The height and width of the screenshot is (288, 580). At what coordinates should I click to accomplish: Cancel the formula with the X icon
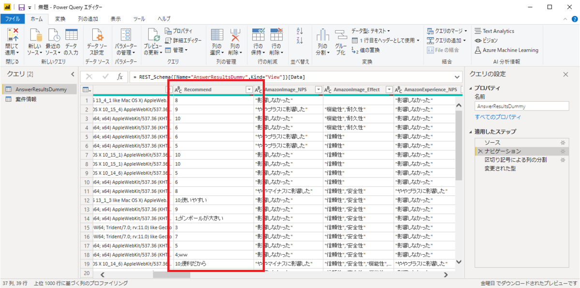point(89,77)
